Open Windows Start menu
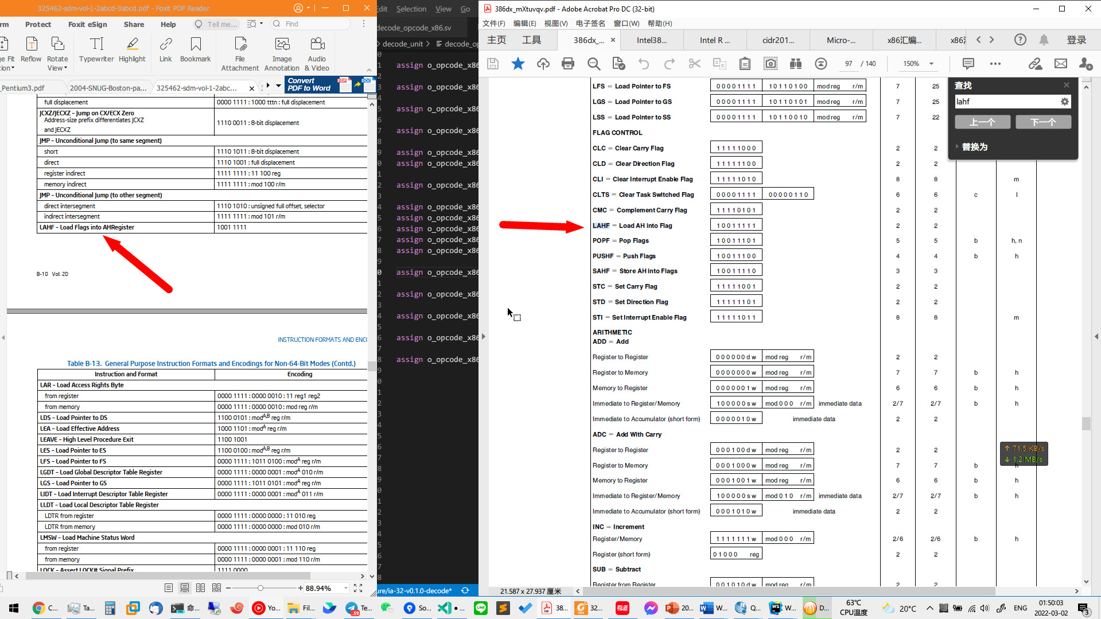Viewport: 1101px width, 619px height. tap(14, 608)
